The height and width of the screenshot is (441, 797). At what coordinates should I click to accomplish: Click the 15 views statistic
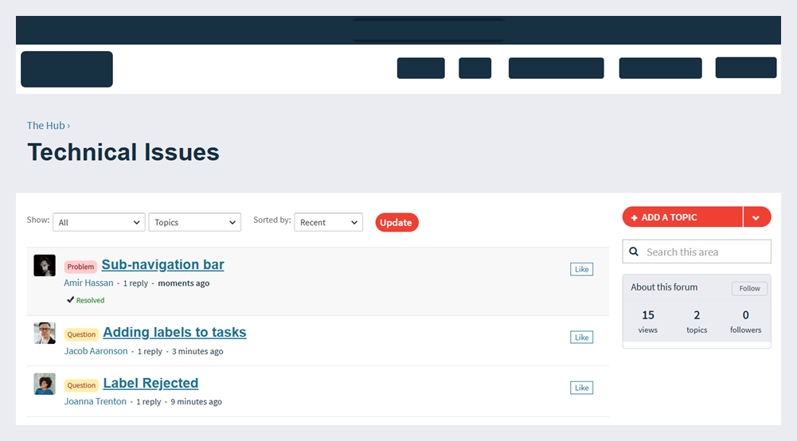pyautogui.click(x=647, y=322)
